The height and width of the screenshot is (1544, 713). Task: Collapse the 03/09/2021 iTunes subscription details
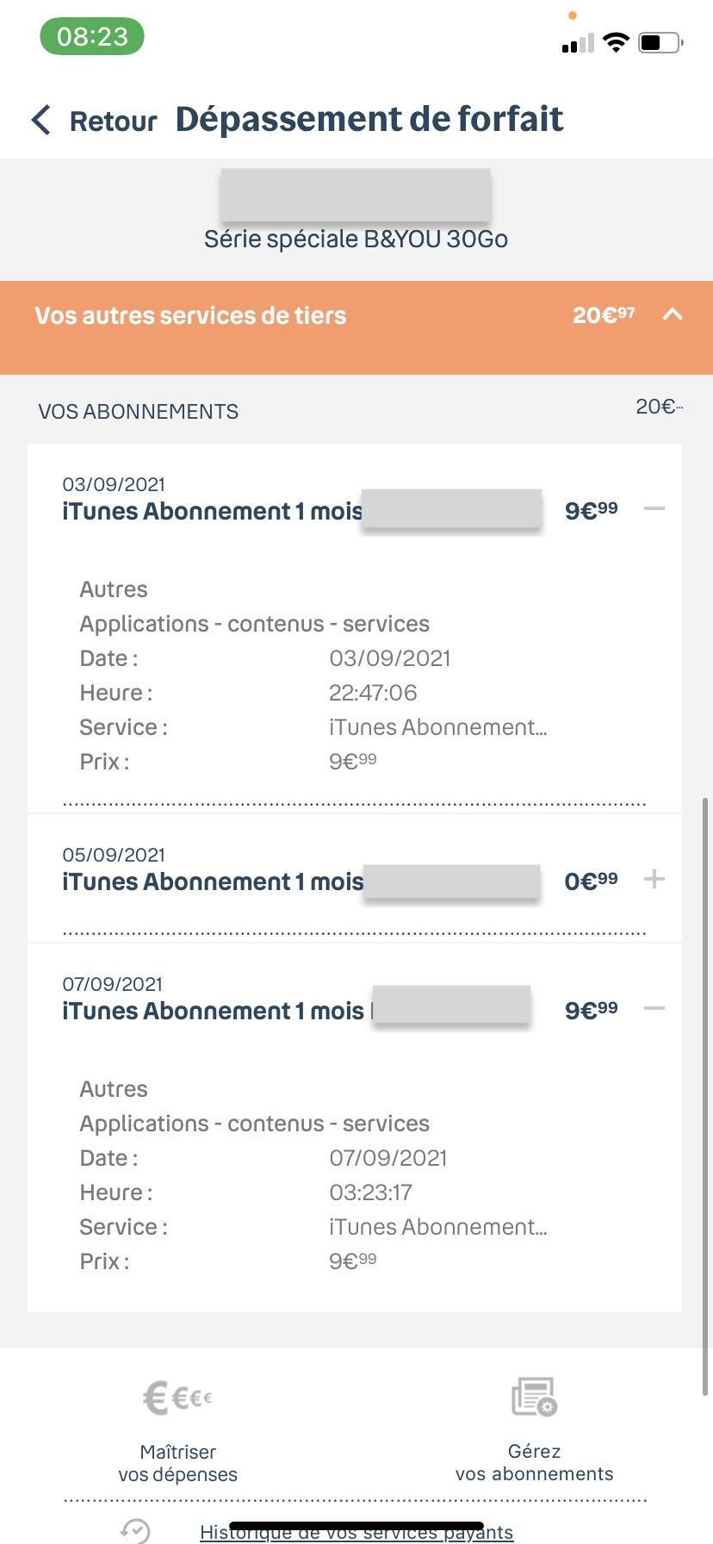coord(654,509)
